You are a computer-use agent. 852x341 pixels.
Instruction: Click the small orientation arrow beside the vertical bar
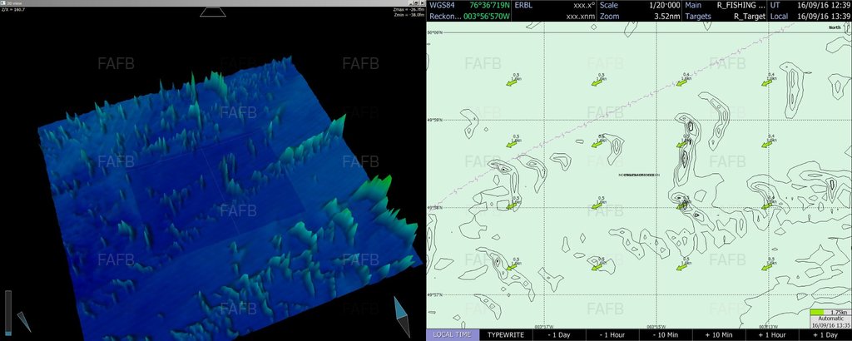pos(23,321)
